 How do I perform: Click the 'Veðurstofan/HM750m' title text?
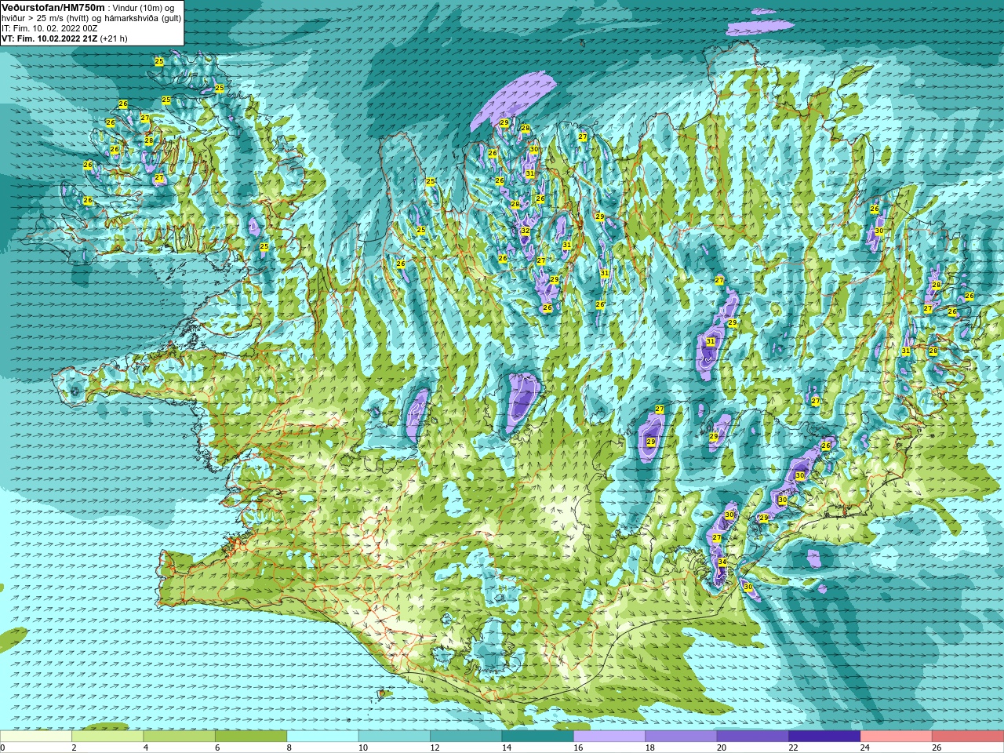click(x=53, y=7)
